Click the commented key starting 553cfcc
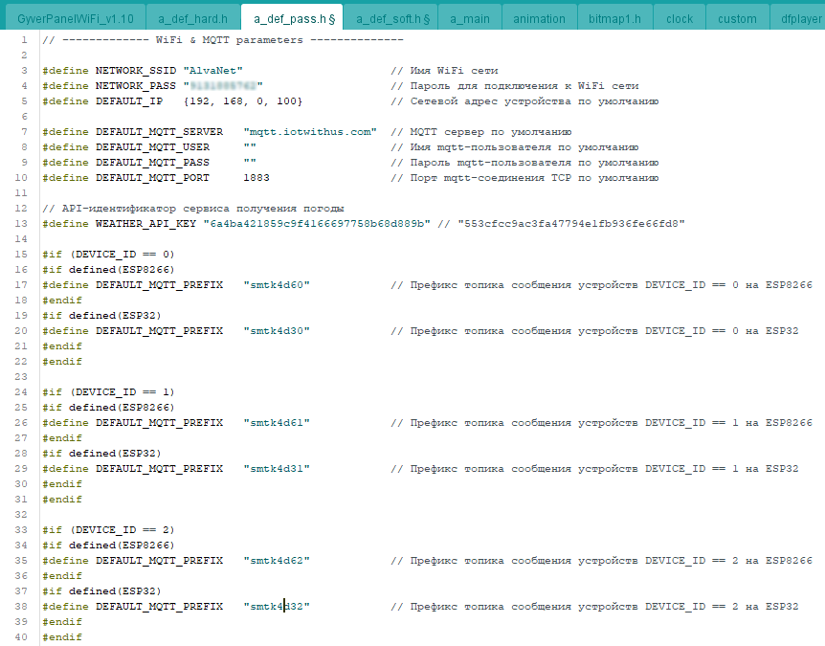This screenshot has width=825, height=646. [570, 224]
